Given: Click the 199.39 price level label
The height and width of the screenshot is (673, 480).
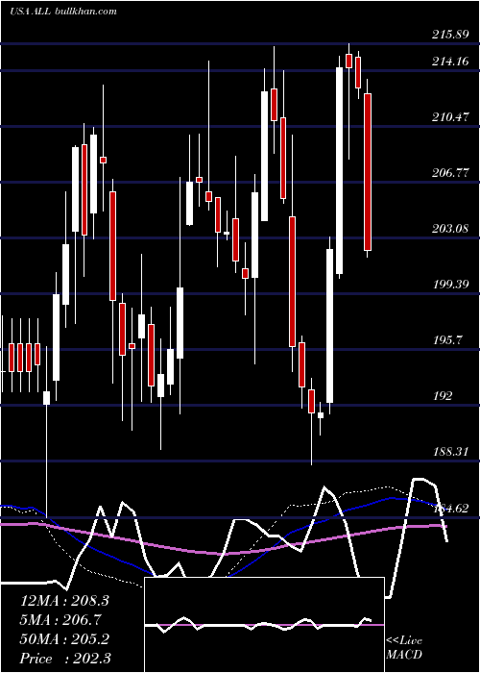Looking at the screenshot, I should [450, 285].
